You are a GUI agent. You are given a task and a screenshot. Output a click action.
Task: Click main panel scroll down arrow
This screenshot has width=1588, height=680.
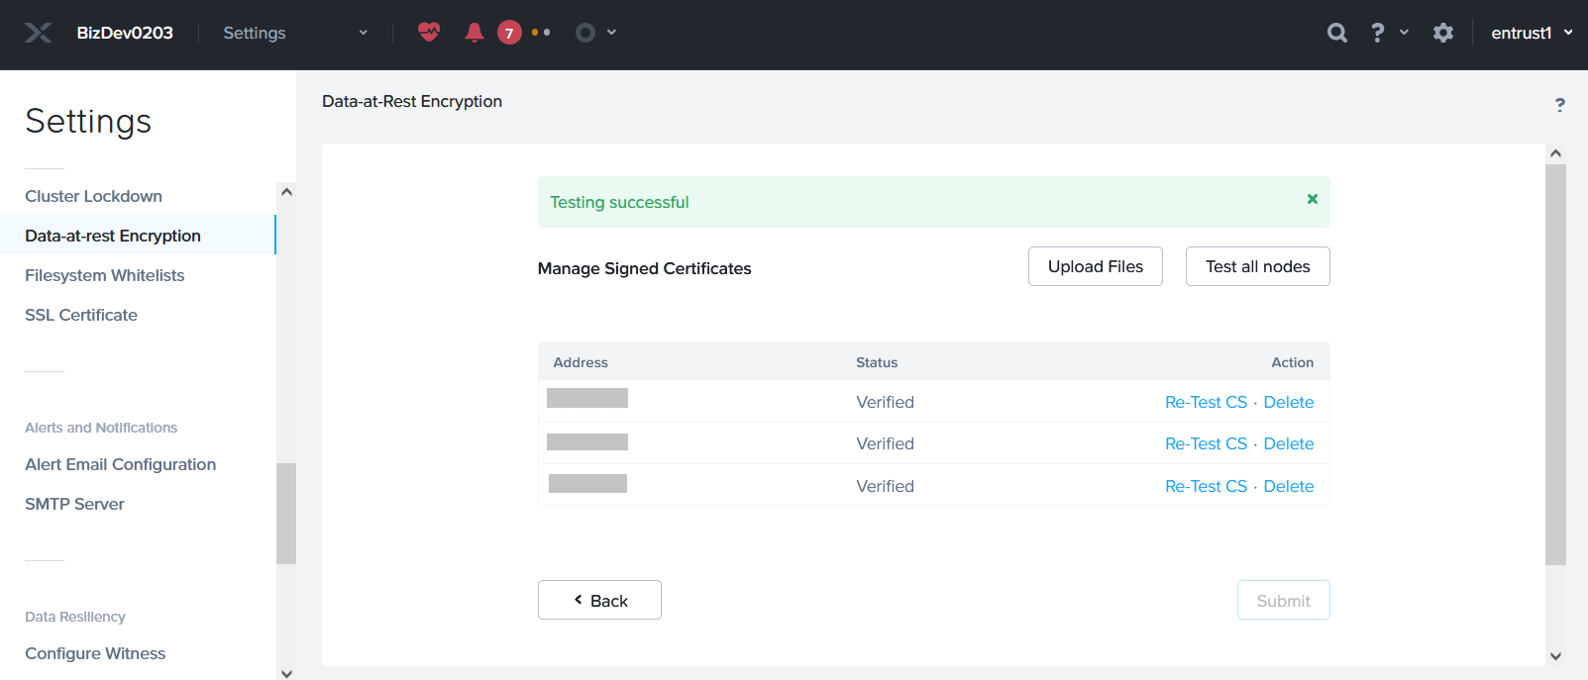coord(1555,655)
